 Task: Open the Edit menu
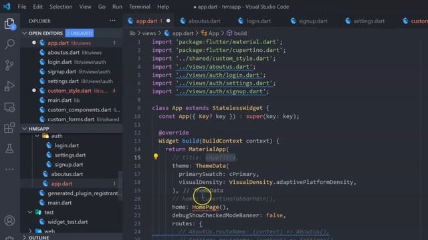(37, 7)
